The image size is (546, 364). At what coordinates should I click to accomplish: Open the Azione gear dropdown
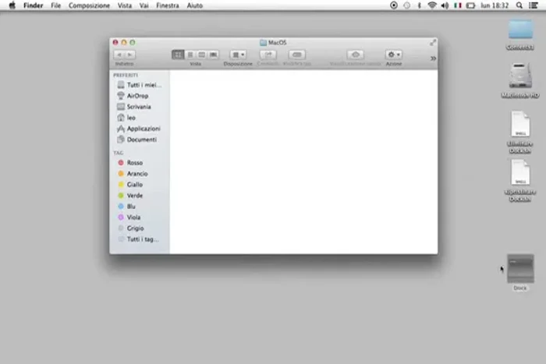(394, 55)
